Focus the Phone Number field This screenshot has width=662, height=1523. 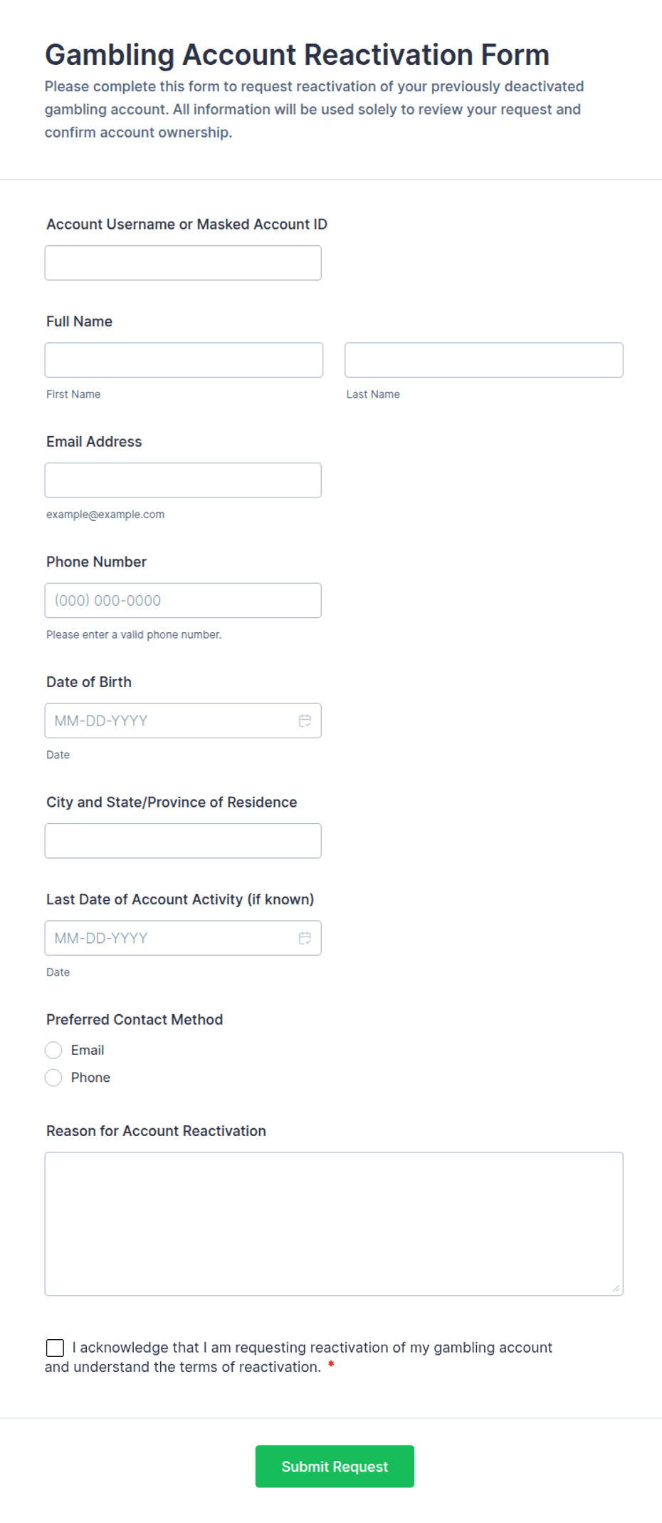click(x=183, y=600)
